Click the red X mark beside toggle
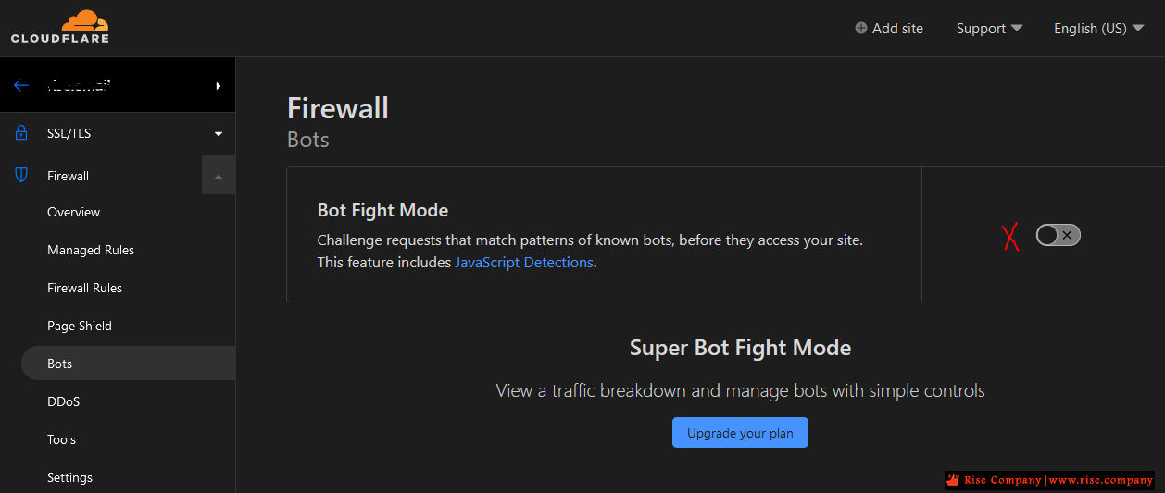 coord(1010,237)
